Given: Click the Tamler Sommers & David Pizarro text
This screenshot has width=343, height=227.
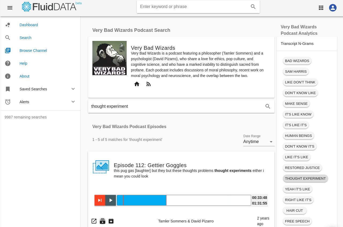Looking at the screenshot, I should (186, 221).
